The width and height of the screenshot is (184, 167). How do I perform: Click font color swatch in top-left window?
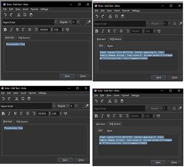tap(83, 22)
